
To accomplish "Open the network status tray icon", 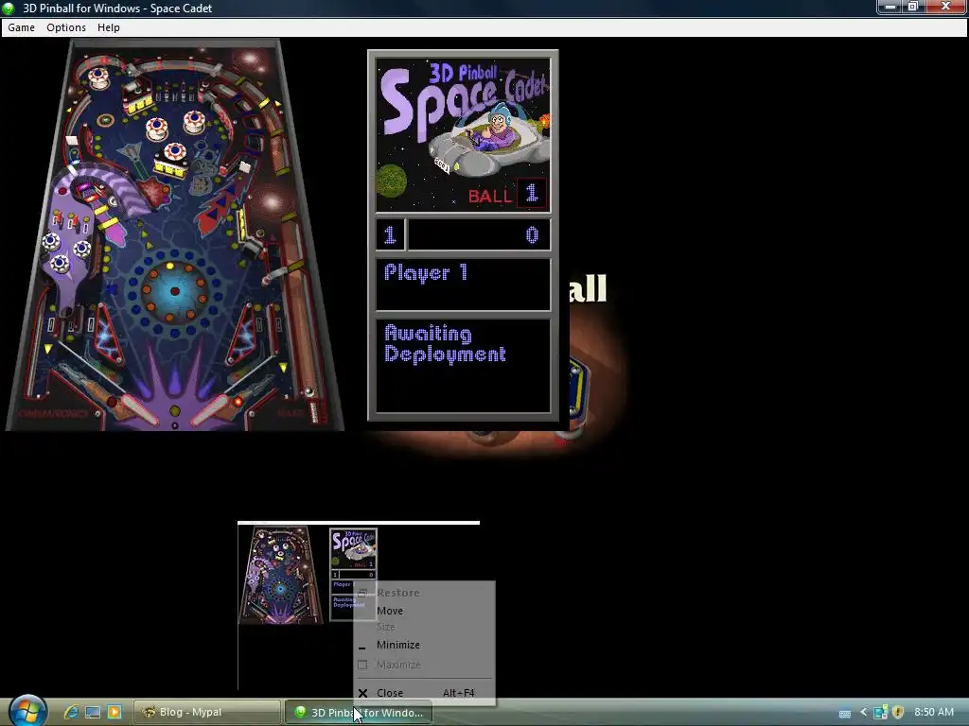I will 881,713.
